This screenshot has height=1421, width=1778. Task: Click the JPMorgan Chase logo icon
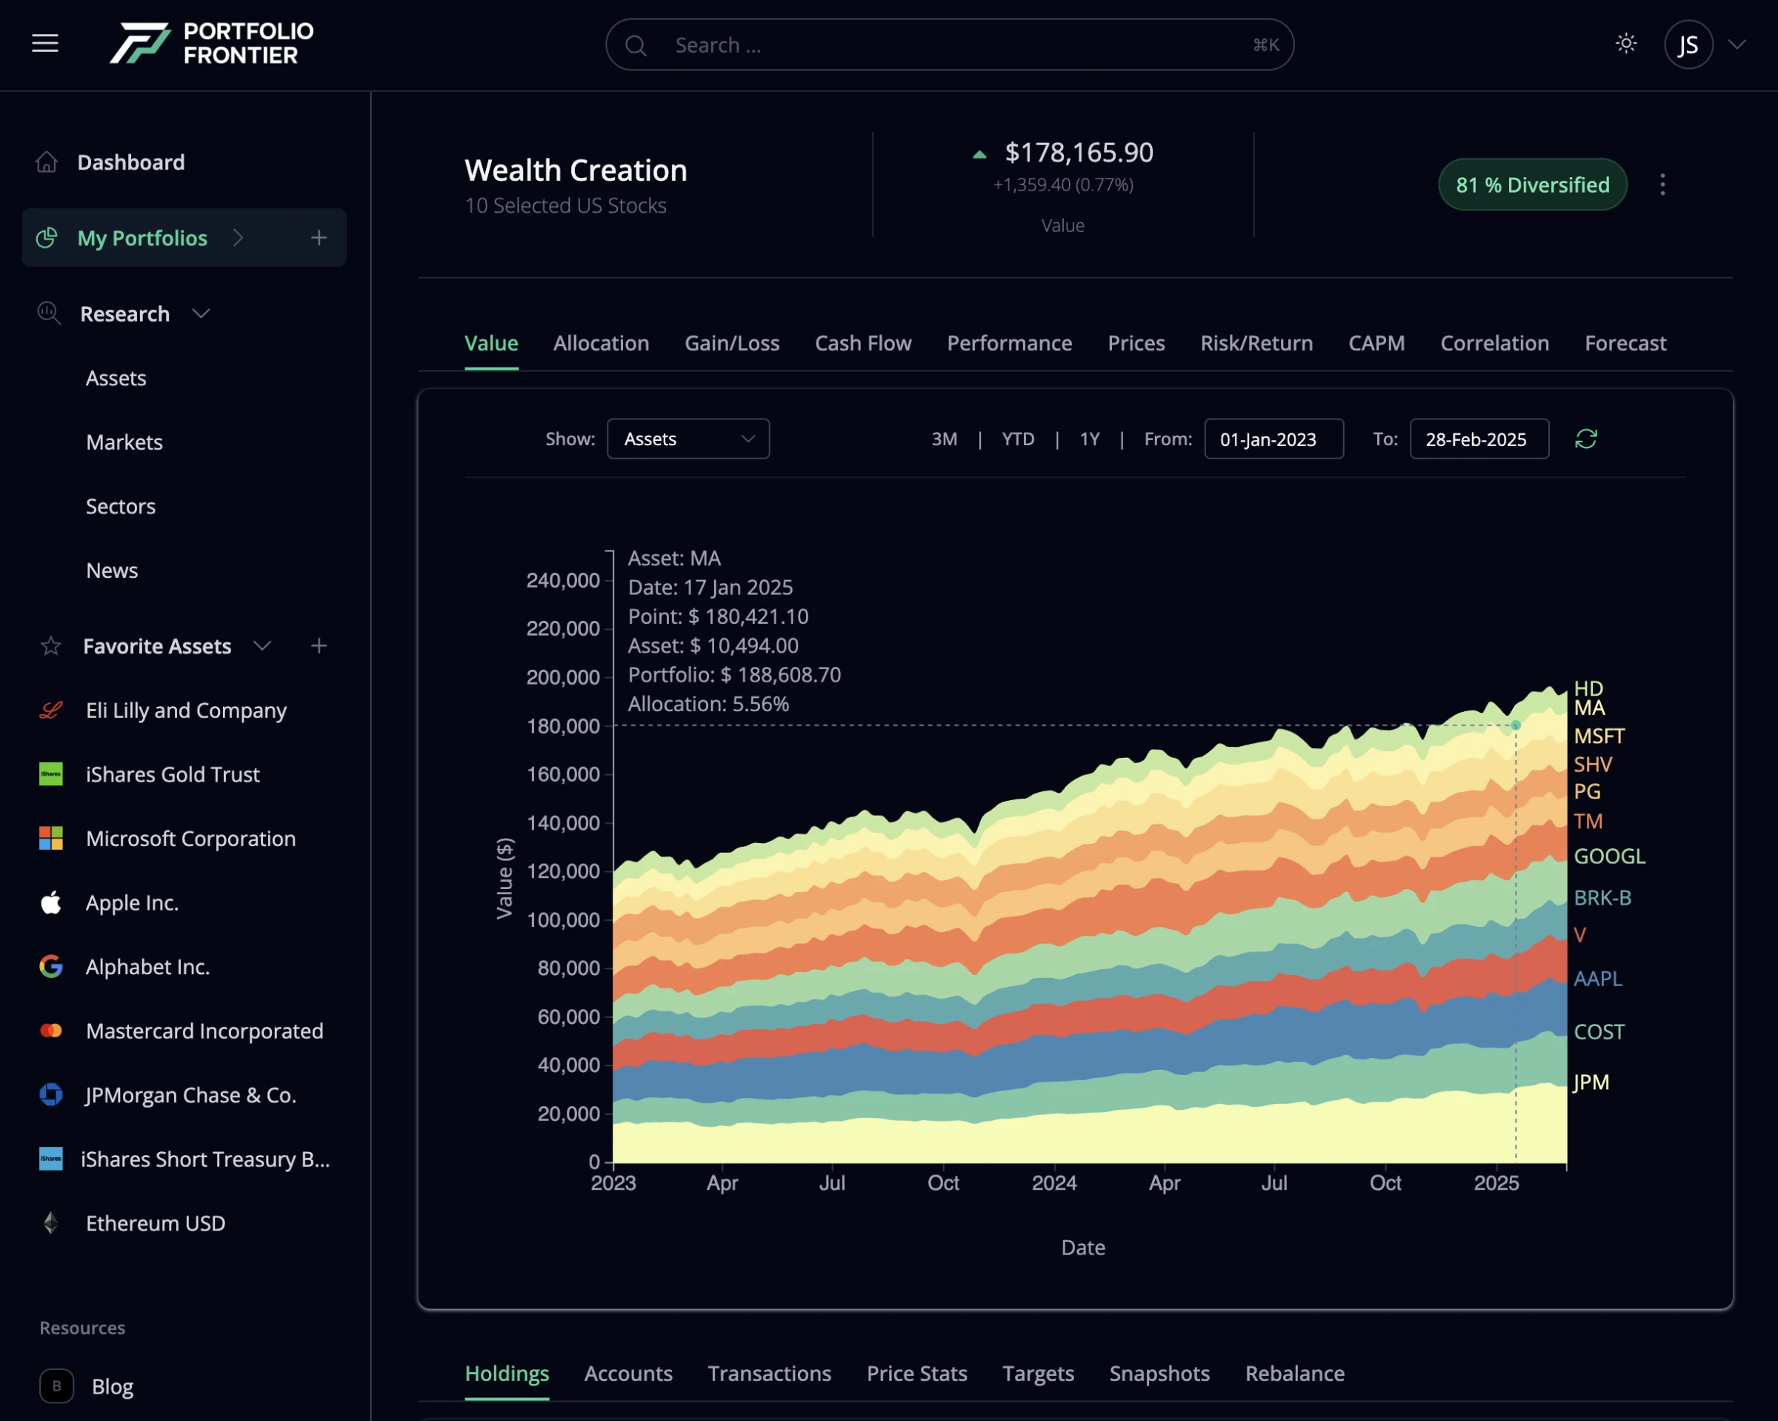51,1095
